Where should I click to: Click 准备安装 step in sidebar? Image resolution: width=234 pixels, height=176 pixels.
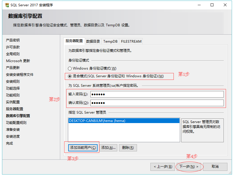[x=13, y=130]
